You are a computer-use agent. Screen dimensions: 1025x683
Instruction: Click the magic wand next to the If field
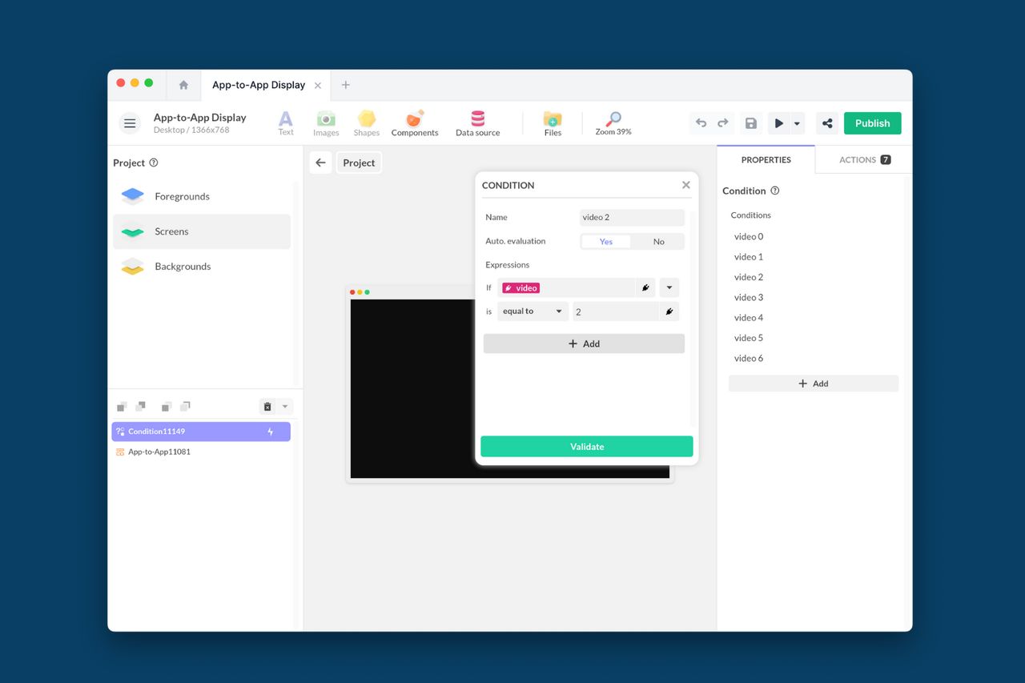click(x=645, y=287)
